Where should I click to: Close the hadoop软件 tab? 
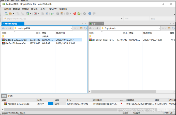click(22, 24)
